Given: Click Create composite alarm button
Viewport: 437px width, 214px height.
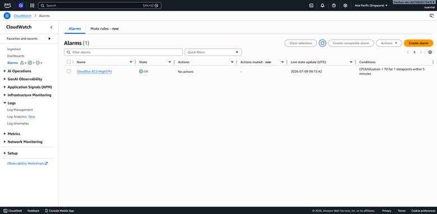Looking at the screenshot, I should point(351,43).
